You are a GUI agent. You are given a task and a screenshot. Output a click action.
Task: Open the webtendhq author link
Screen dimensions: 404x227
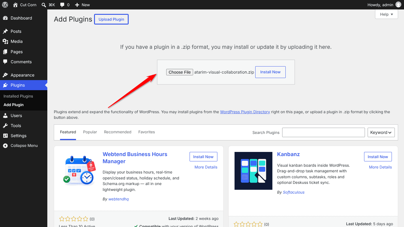coord(119,199)
